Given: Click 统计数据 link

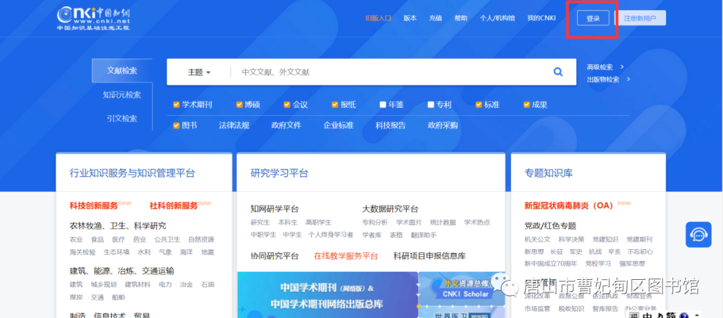Looking at the screenshot, I should tap(443, 222).
